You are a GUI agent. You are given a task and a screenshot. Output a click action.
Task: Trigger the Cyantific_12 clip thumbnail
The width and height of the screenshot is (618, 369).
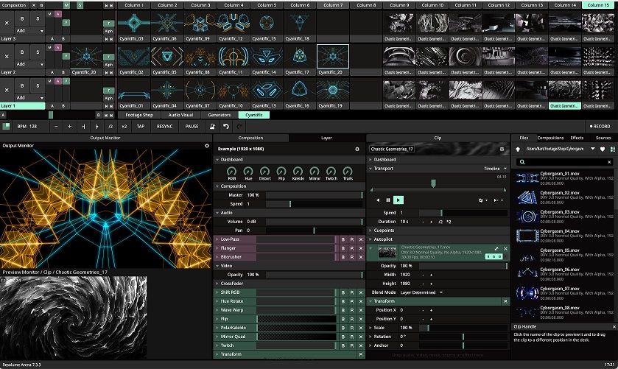pos(233,22)
